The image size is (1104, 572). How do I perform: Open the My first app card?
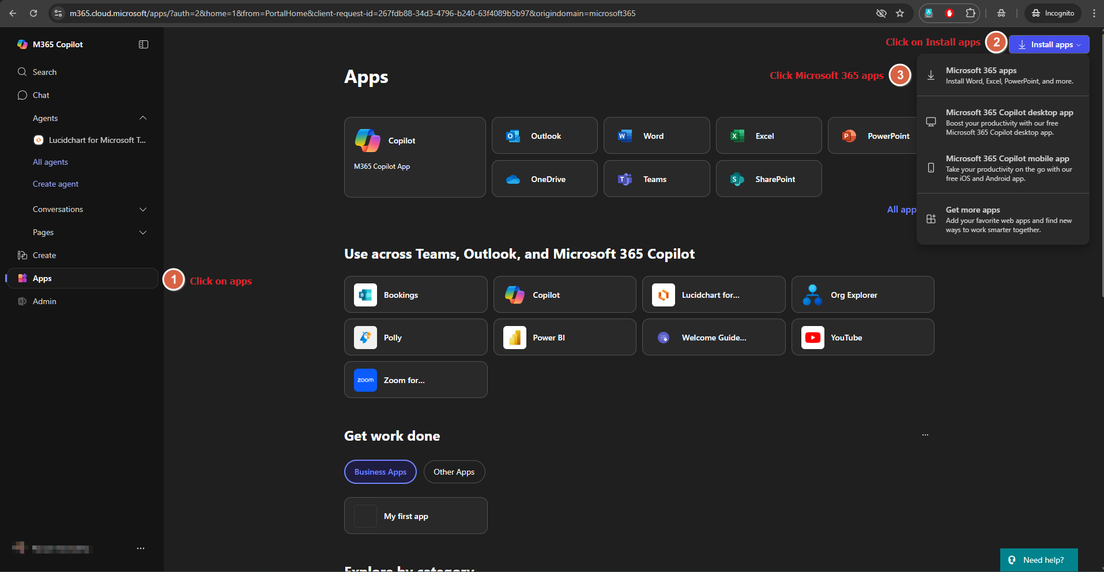pos(416,516)
